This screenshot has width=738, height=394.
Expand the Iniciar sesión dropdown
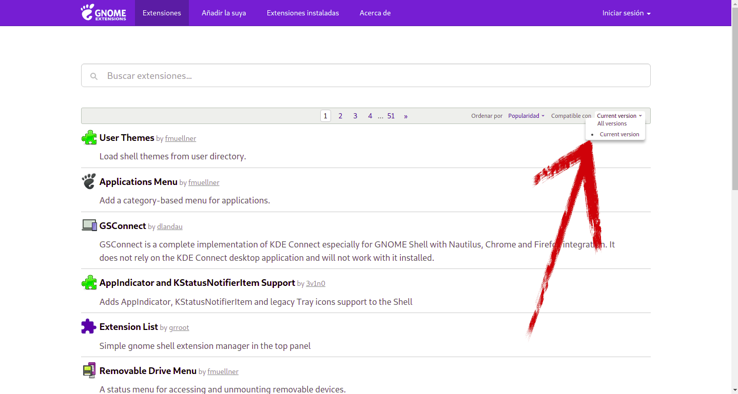pos(626,13)
